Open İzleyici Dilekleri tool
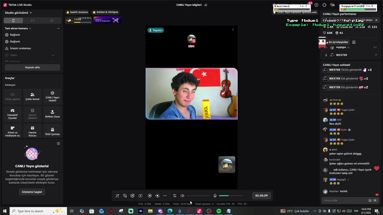This screenshot has width=383, height=215. (32, 114)
